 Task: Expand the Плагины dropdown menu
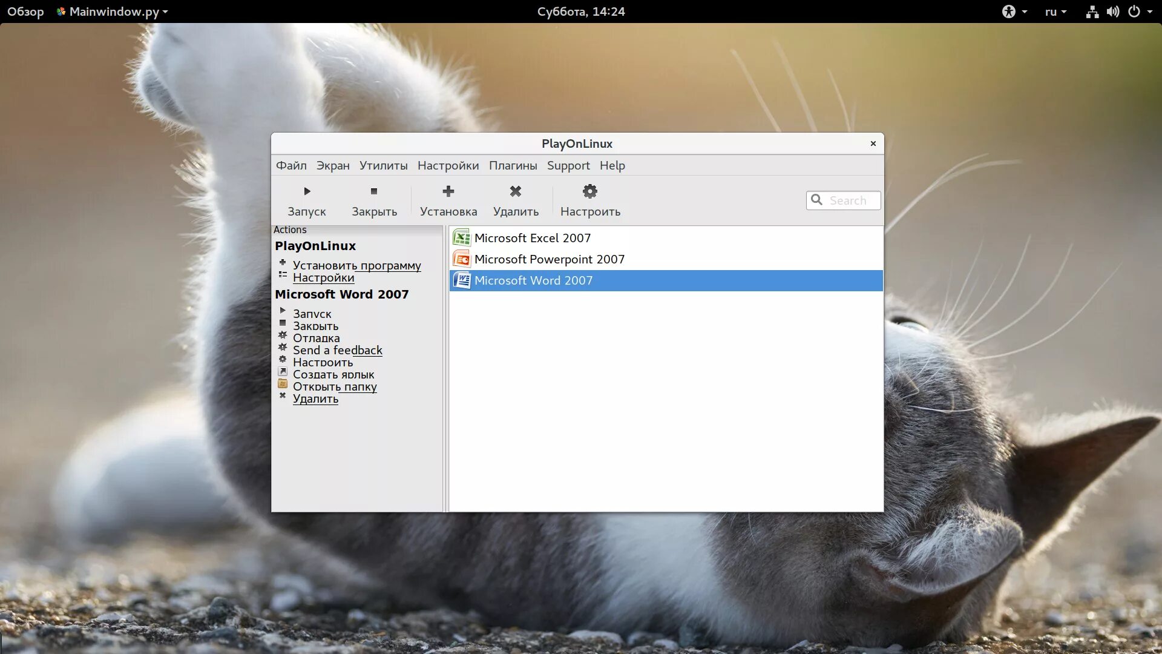(x=513, y=165)
